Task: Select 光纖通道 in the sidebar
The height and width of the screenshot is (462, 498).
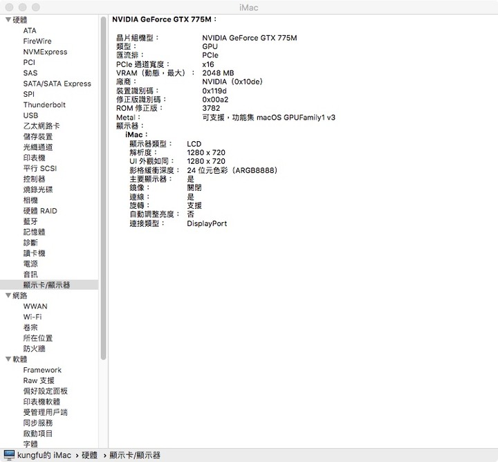Action: click(38, 147)
